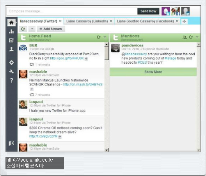Screen dimensions: 206x176
Task: Close the Liane Gouthro Cassavoy (Facebook) tab
Action: click(x=177, y=21)
